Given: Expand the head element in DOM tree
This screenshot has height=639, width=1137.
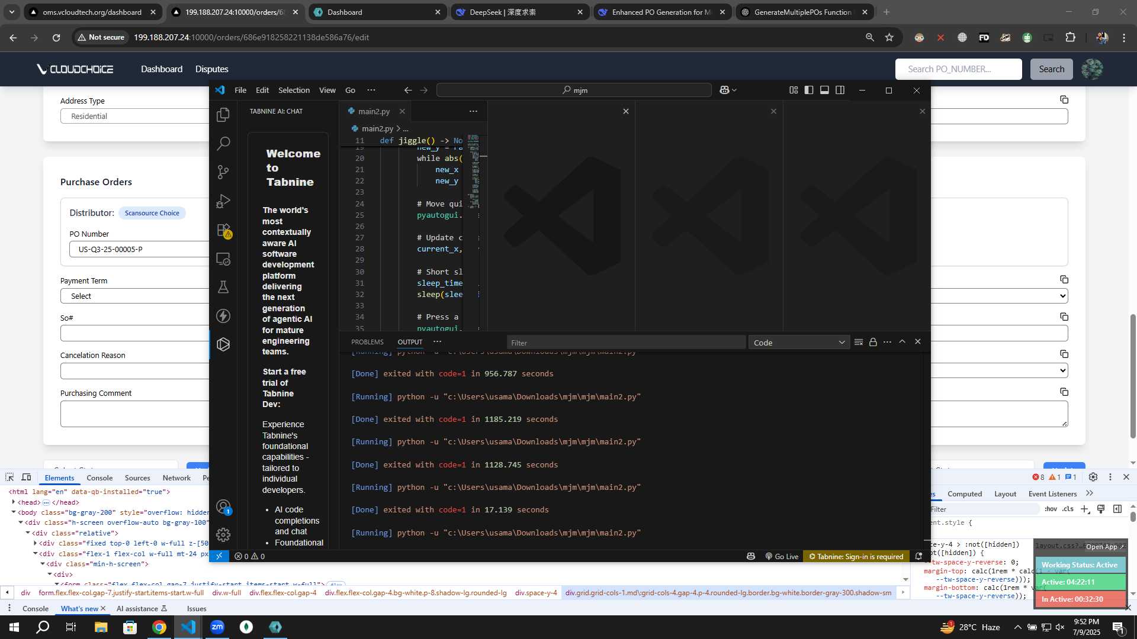Looking at the screenshot, I should [x=14, y=502].
